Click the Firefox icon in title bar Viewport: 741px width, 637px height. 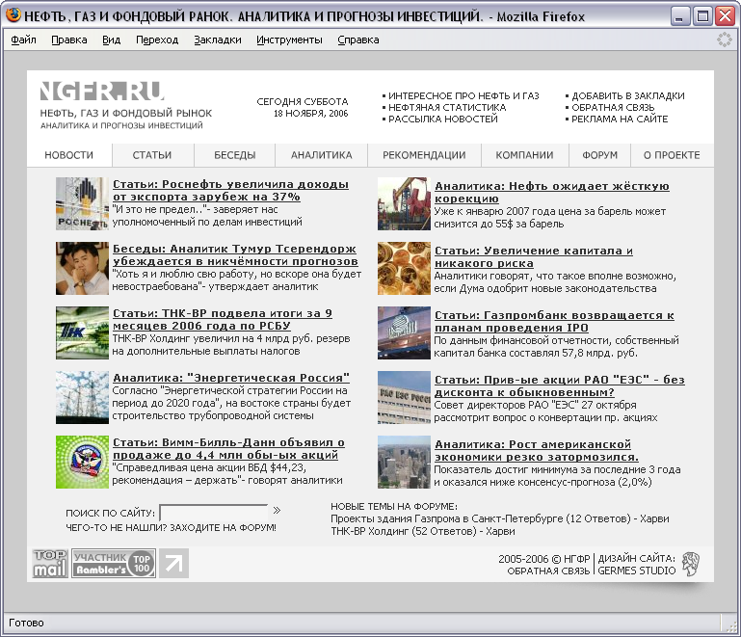[13, 15]
